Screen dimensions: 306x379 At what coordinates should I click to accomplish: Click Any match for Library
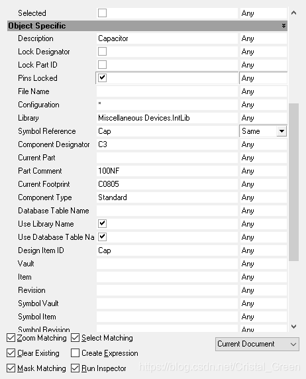264,118
